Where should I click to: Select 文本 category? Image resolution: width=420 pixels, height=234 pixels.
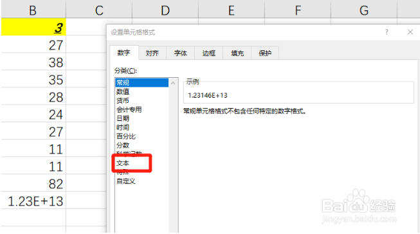click(x=123, y=163)
